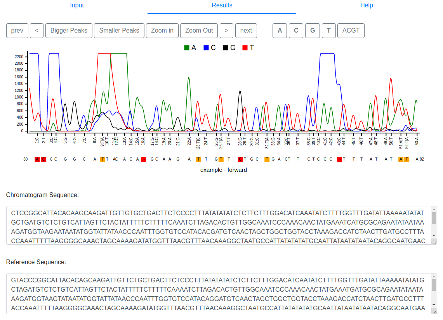Toggle the C base trace button
The height and width of the screenshot is (320, 443).
296,31
